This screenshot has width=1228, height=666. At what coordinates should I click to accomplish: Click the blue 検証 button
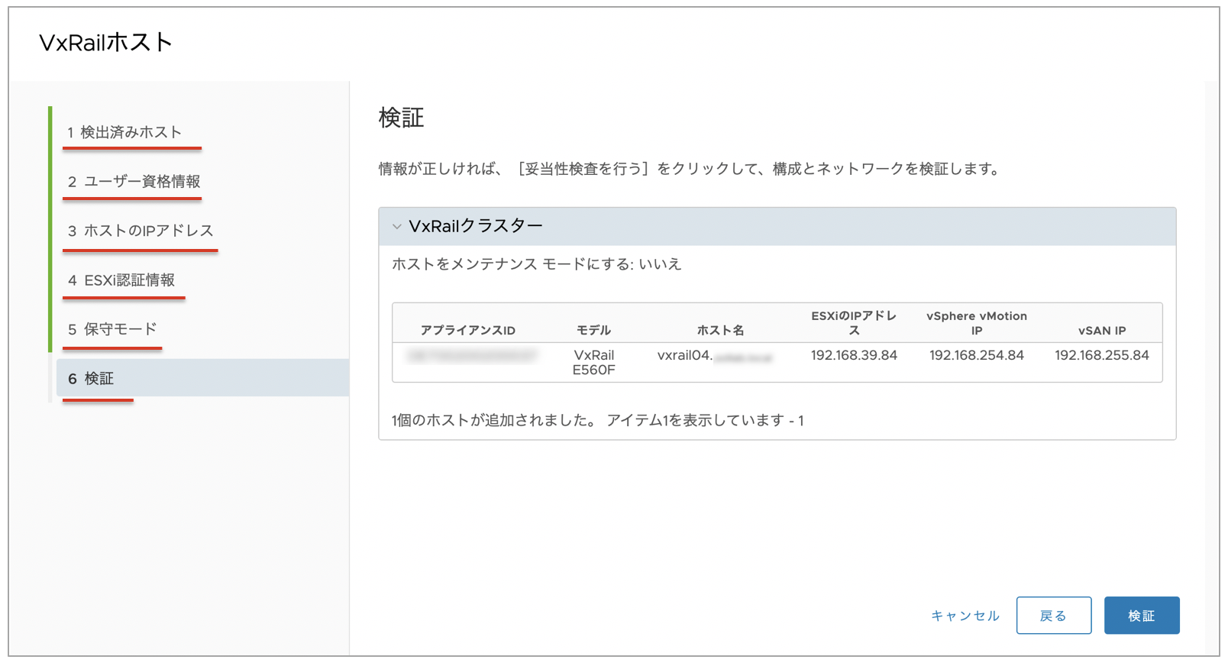click(x=1142, y=616)
